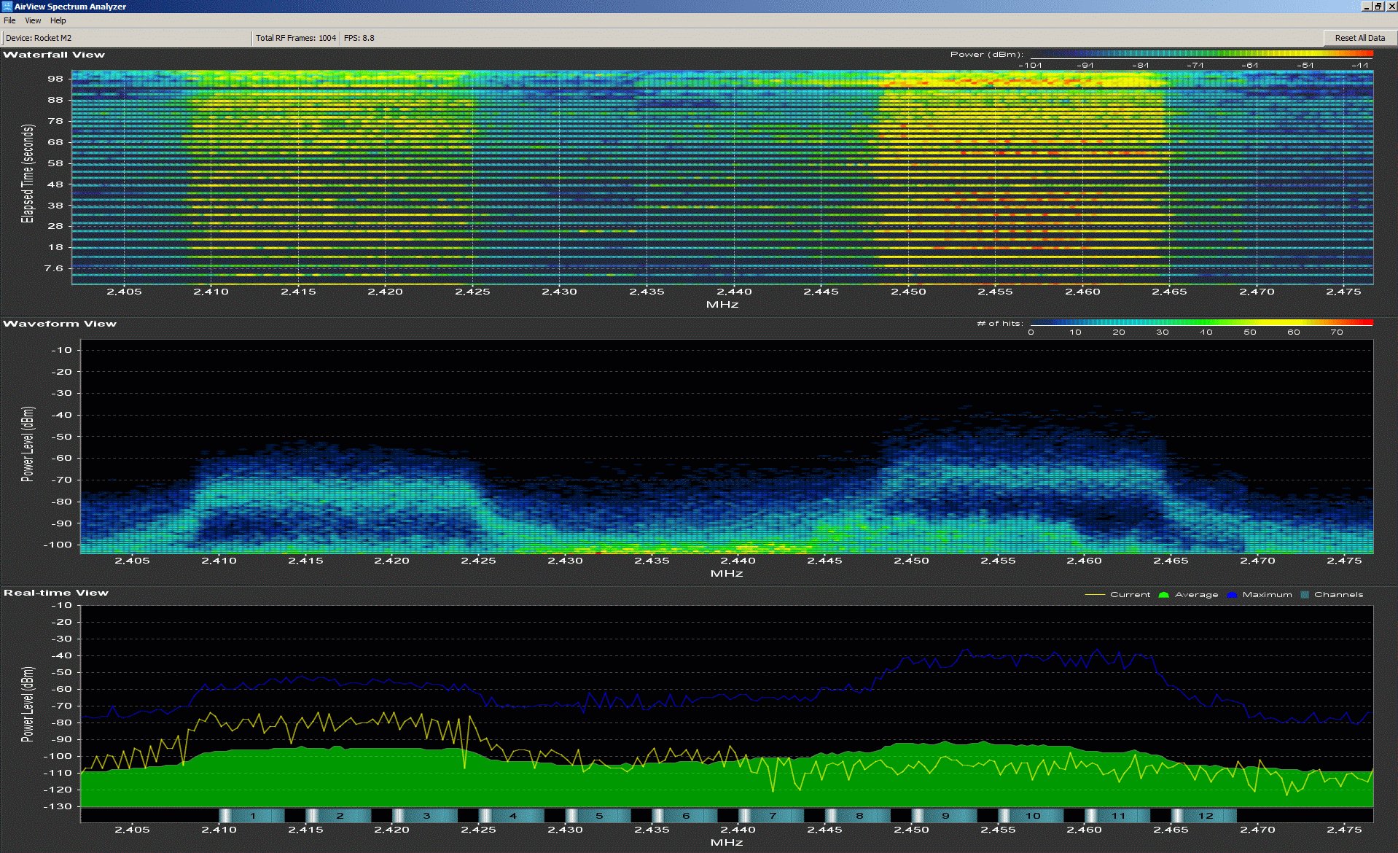This screenshot has width=1398, height=853.
Task: Click the Waterfall View heading
Action: click(x=54, y=55)
